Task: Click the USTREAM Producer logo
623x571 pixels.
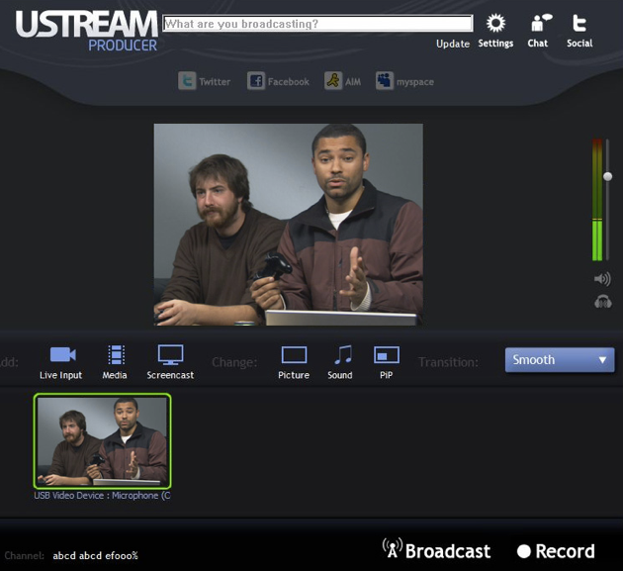Action: point(87,31)
